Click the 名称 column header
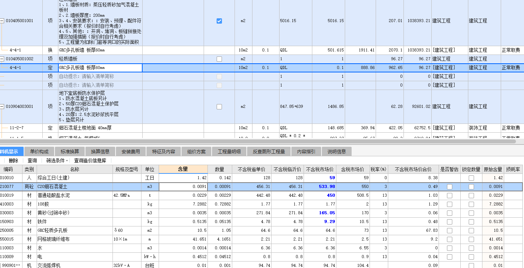 pos(74,169)
